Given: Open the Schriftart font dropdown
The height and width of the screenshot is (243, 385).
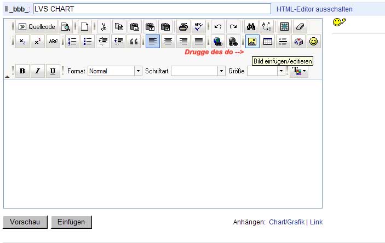Looking at the screenshot, I should [x=198, y=71].
